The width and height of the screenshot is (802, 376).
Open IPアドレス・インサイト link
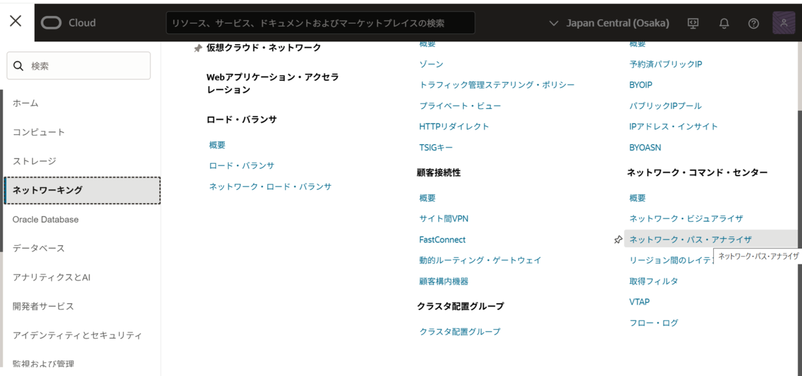pyautogui.click(x=673, y=126)
